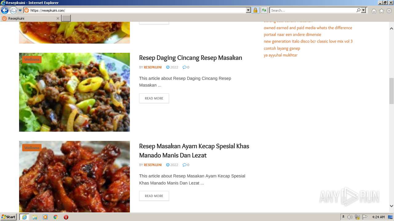
Task: Click the security lock icon
Action: 255,10
